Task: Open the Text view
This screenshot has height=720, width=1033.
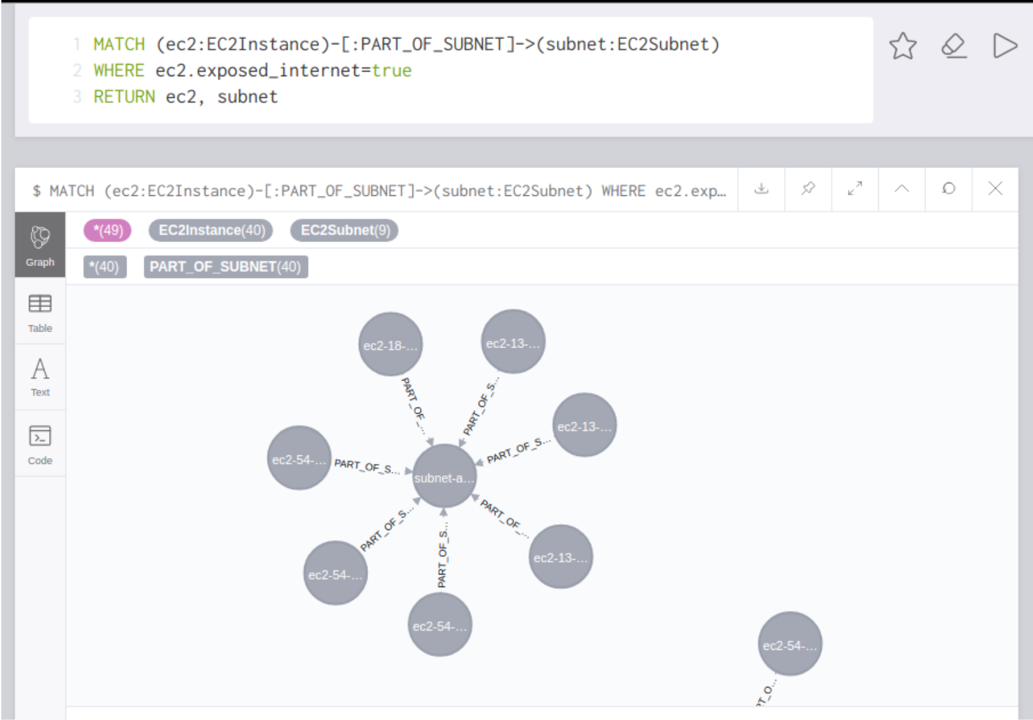Action: [40, 377]
